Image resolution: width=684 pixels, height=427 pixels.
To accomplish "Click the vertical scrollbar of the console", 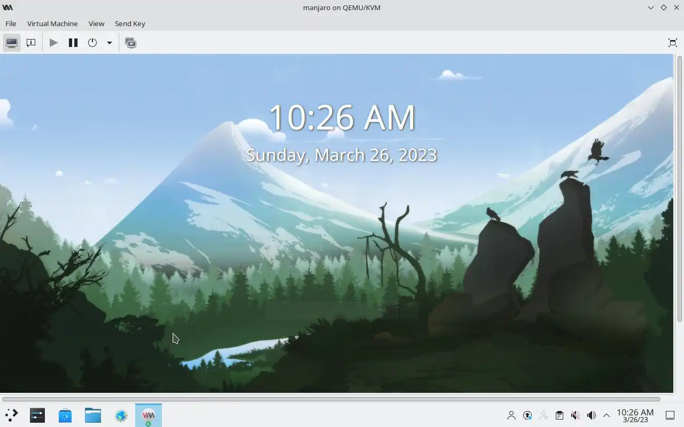I will coord(680,188).
